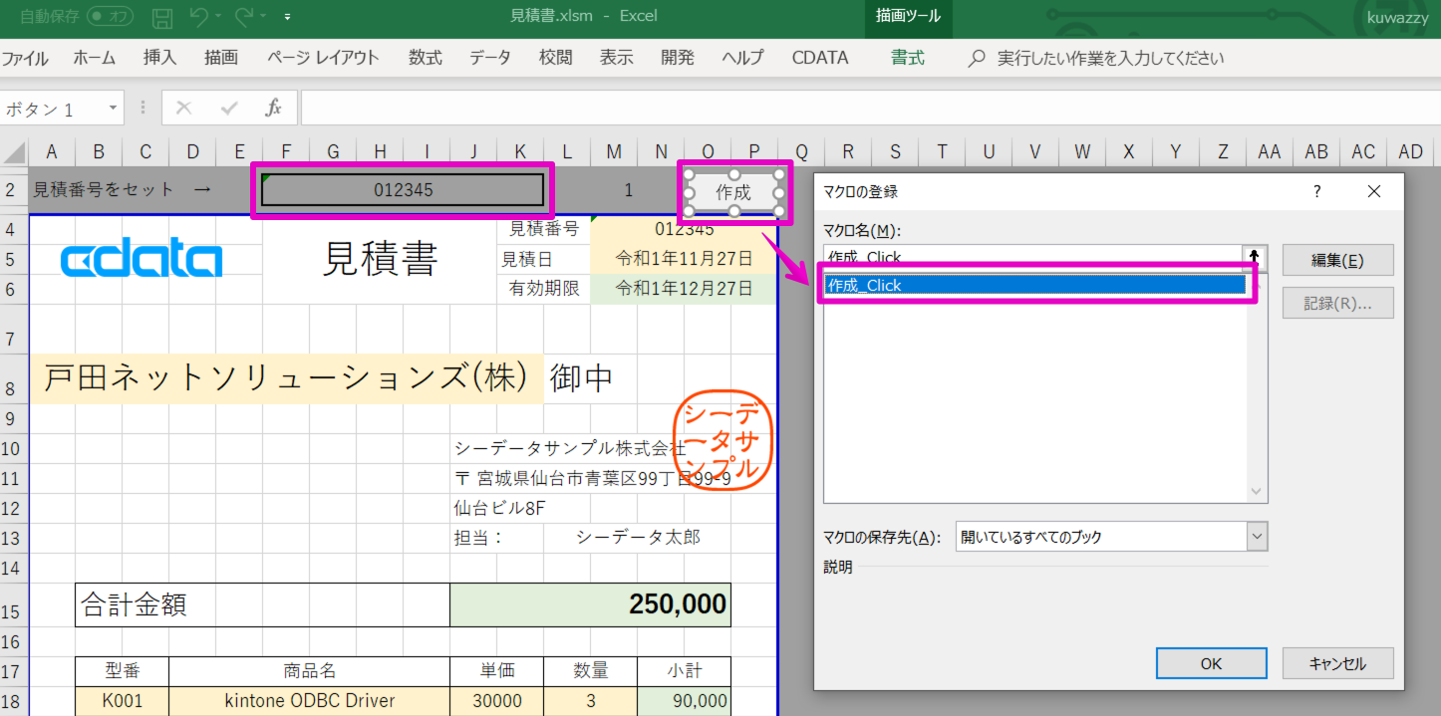This screenshot has width=1441, height=716.
Task: Click the 作成 button on the sheet
Action: (733, 192)
